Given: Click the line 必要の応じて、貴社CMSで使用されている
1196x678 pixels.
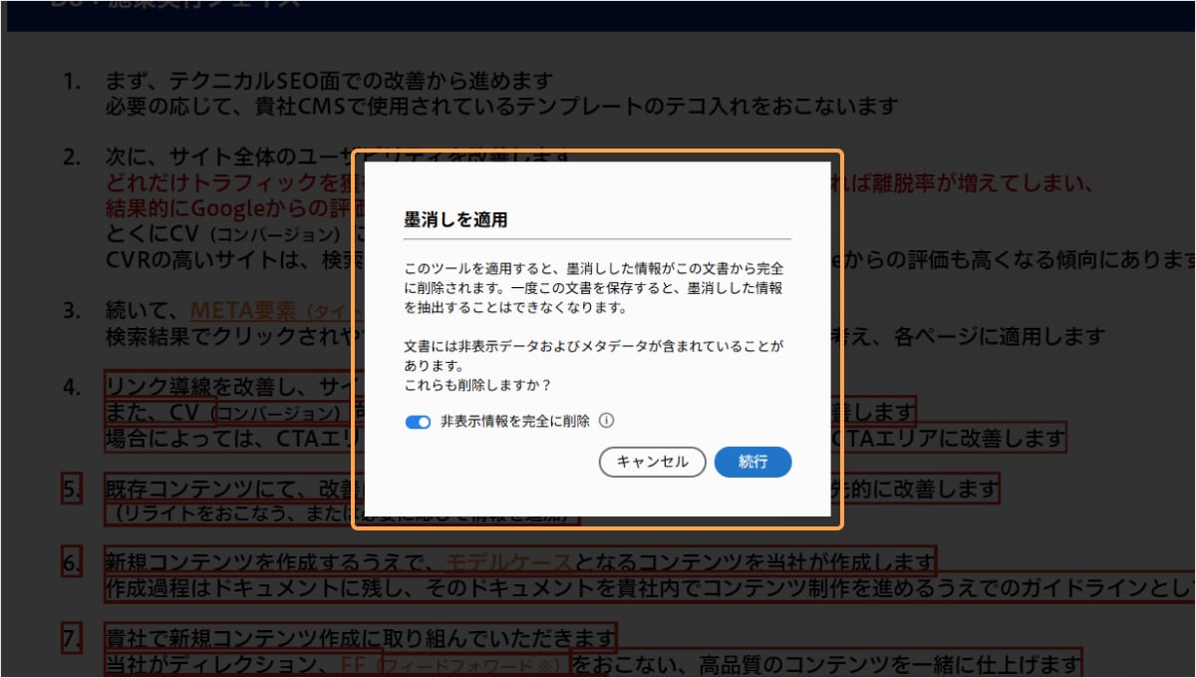Looking at the screenshot, I should (x=502, y=106).
